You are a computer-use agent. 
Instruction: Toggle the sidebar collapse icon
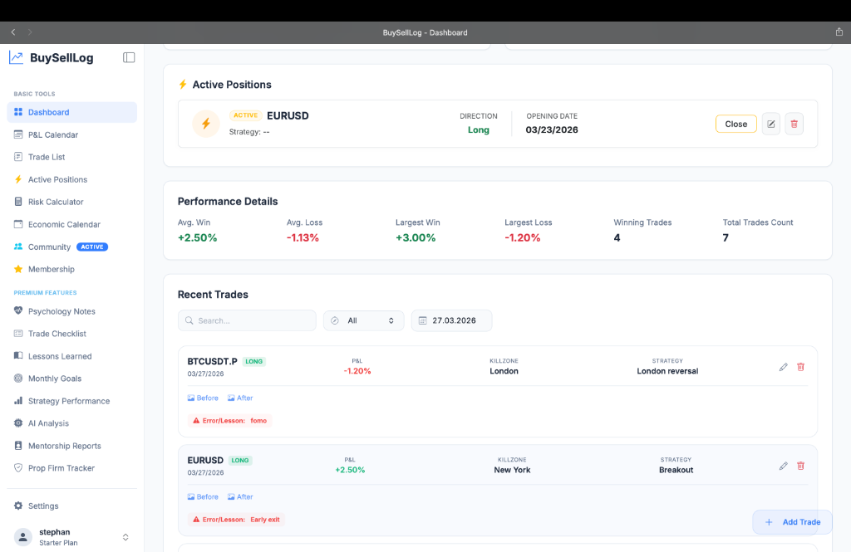click(x=129, y=57)
